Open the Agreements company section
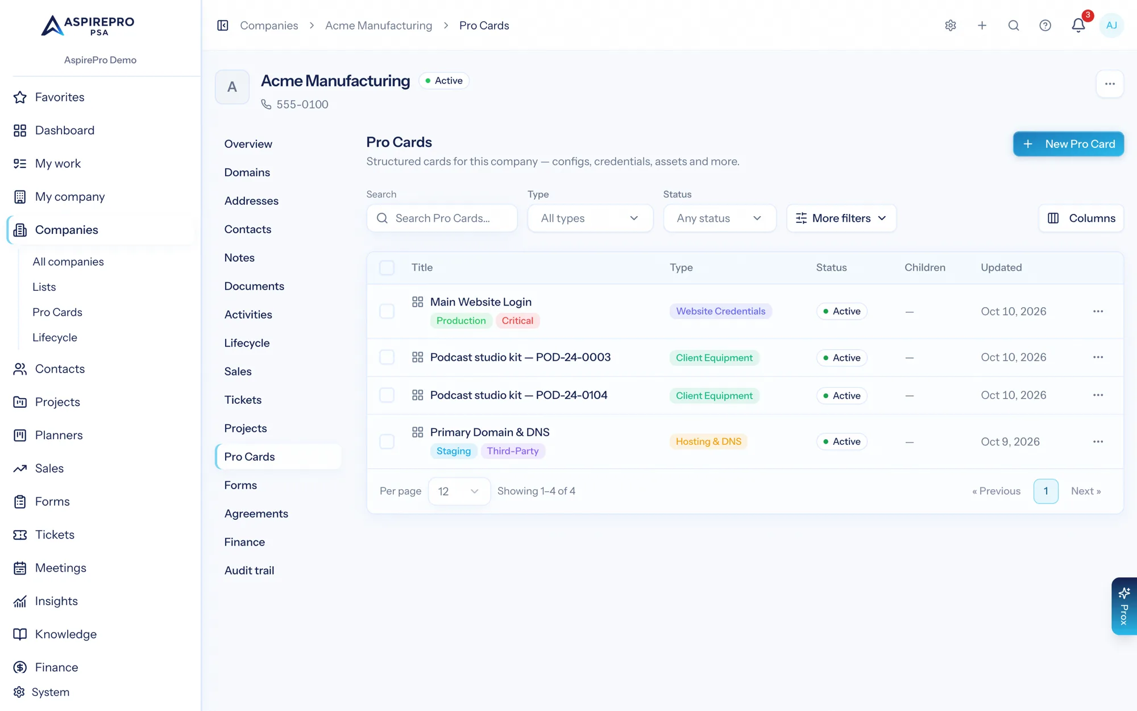 256,514
